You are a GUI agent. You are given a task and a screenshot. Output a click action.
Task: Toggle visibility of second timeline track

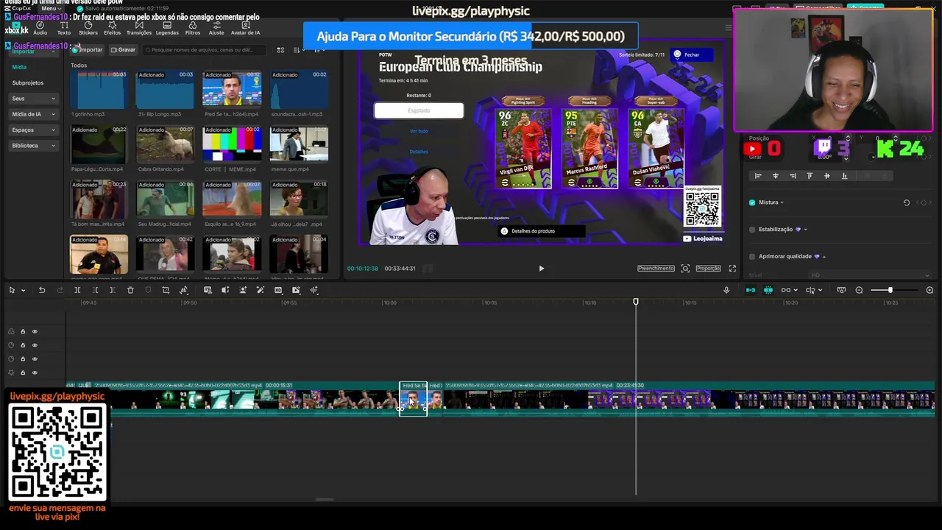coord(35,345)
